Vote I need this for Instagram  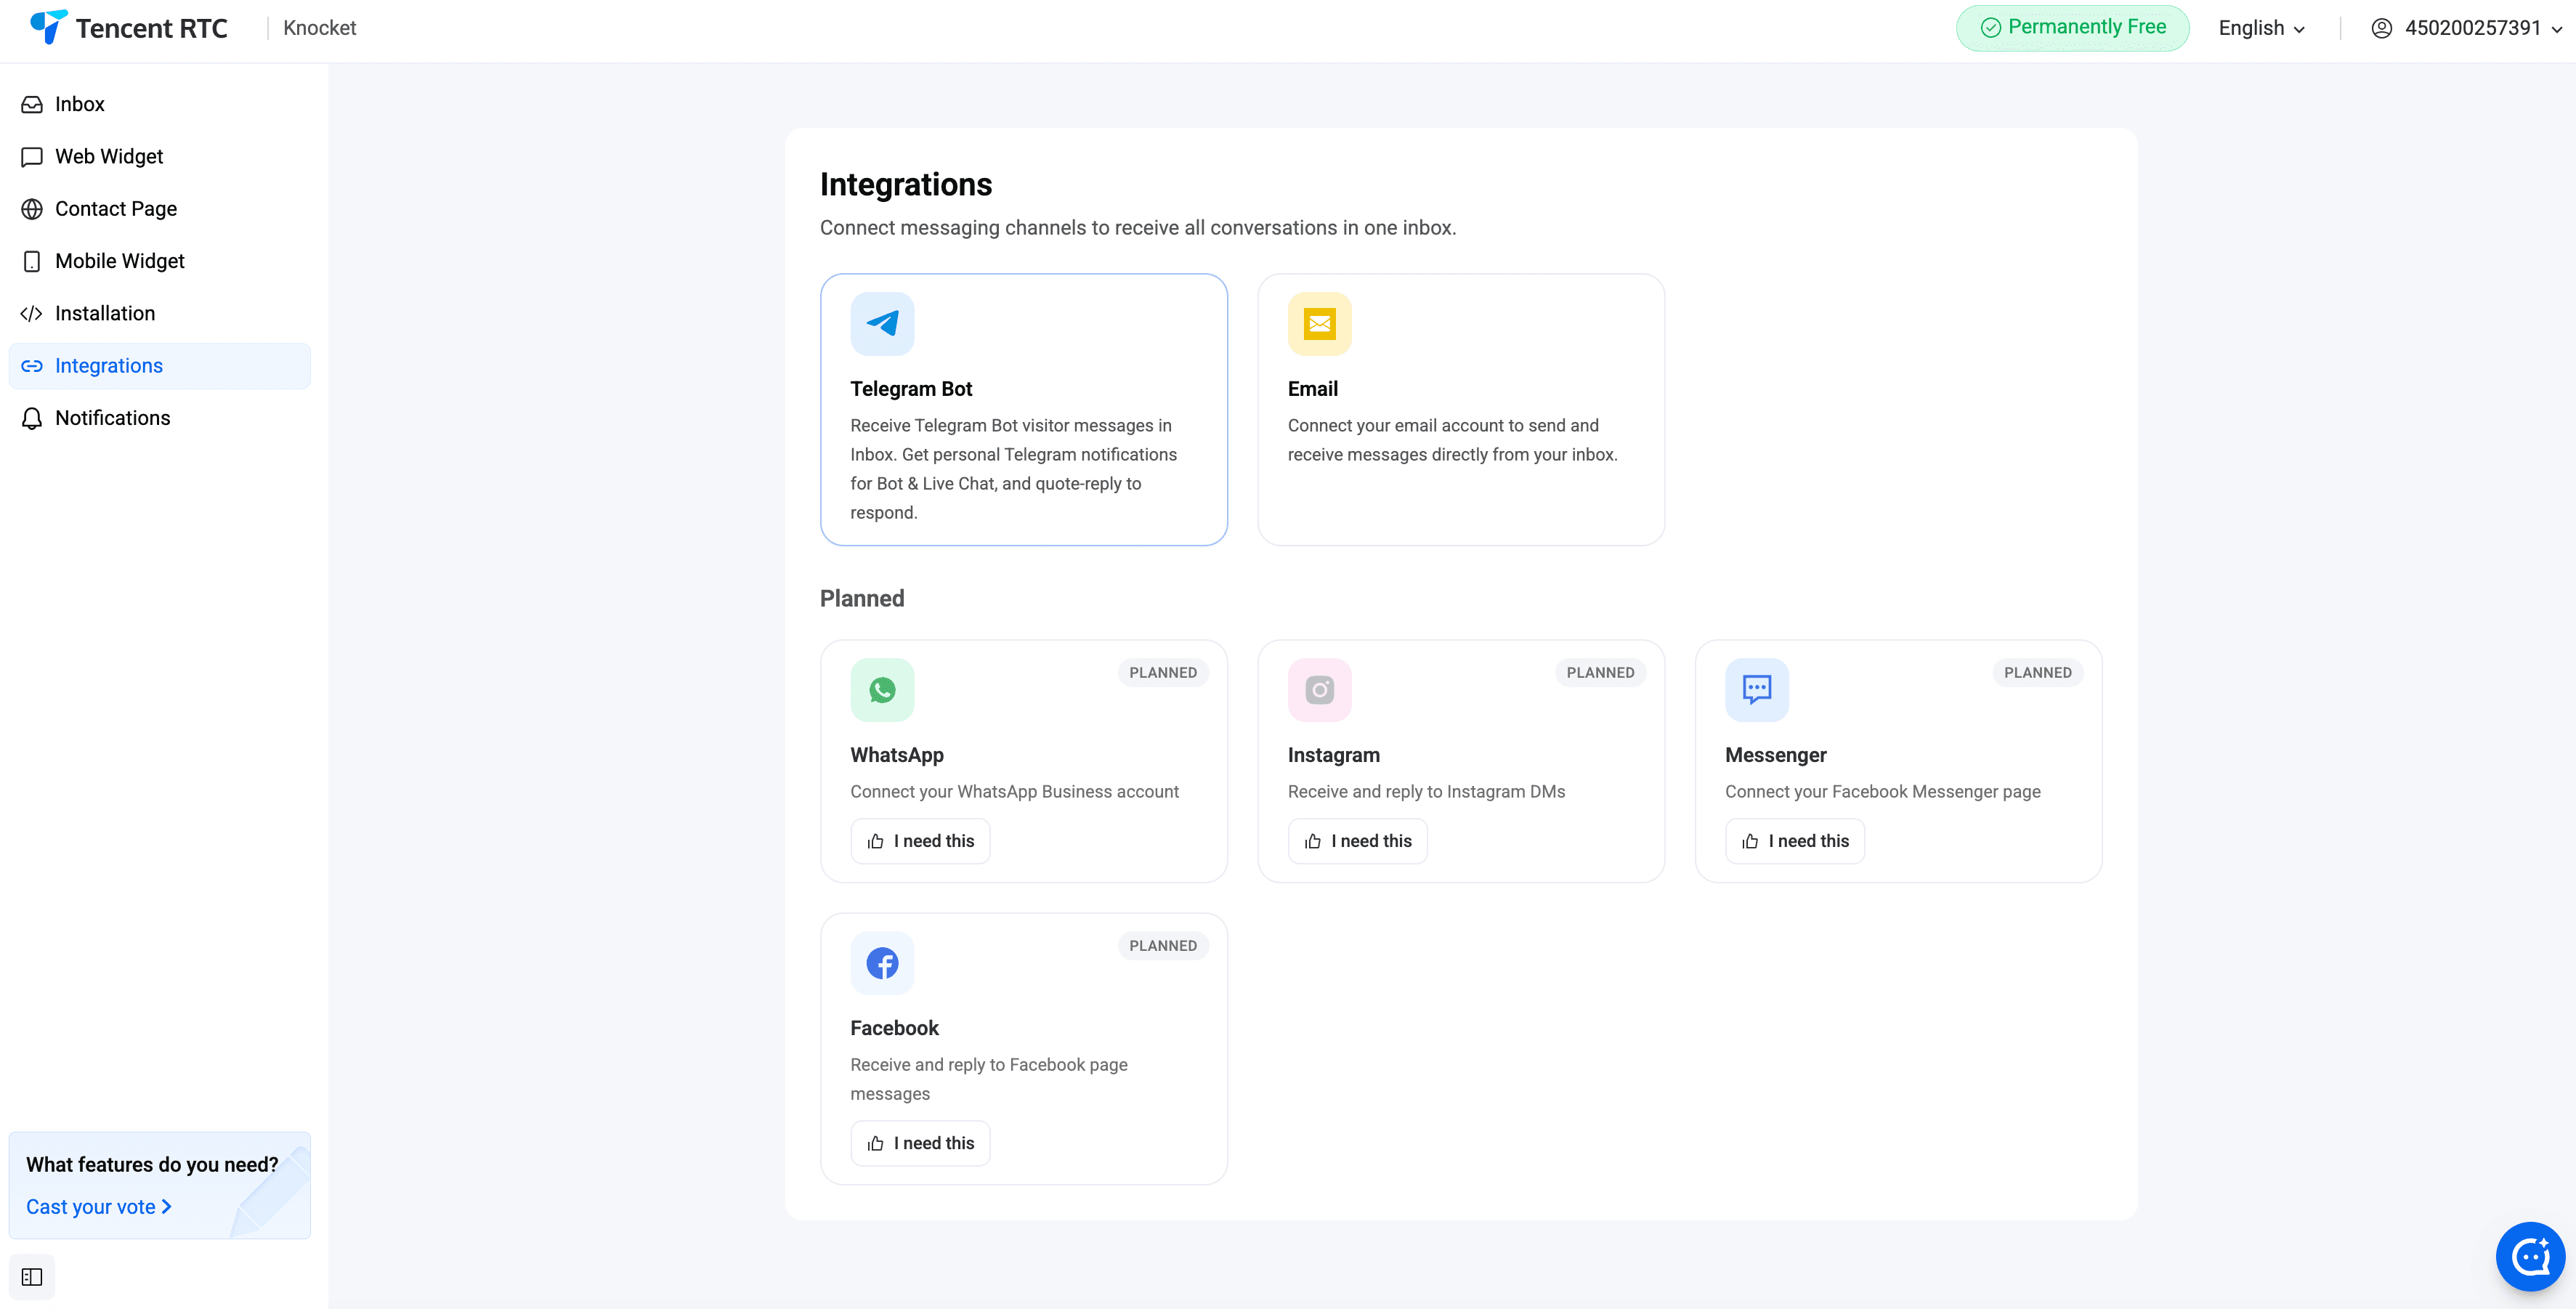point(1357,841)
